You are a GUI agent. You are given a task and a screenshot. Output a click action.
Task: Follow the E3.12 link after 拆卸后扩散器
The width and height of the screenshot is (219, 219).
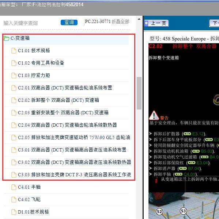(198, 134)
